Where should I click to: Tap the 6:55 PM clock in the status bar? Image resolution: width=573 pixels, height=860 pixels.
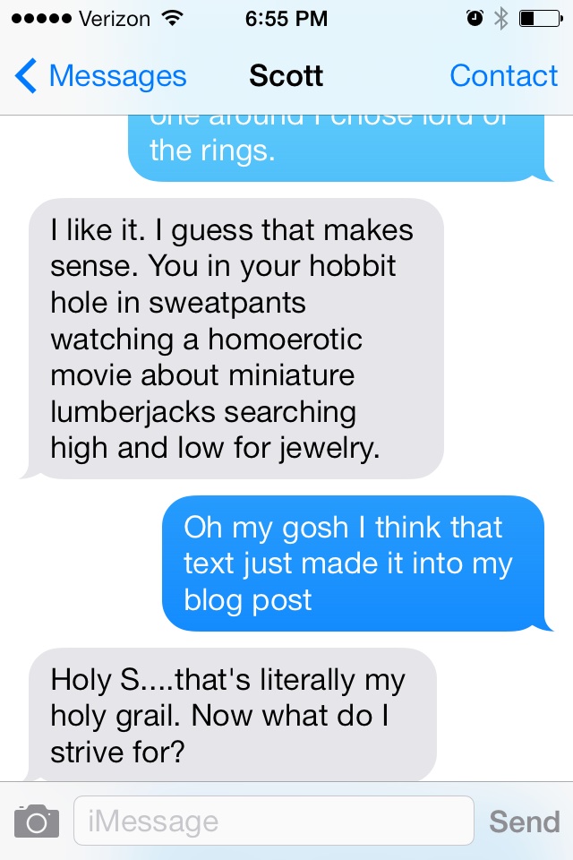286,19
